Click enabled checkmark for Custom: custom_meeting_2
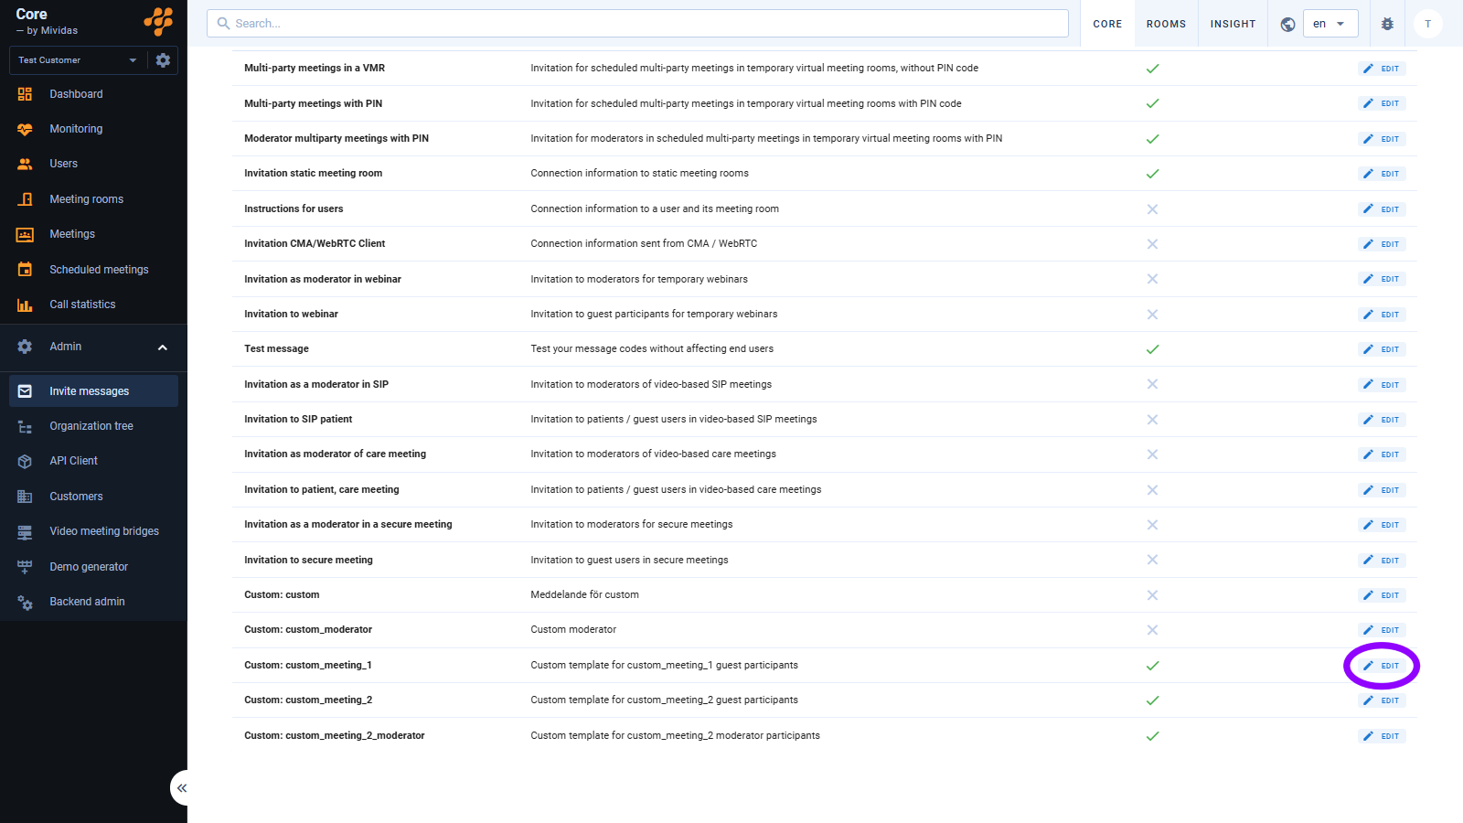This screenshot has width=1463, height=823. click(x=1152, y=700)
